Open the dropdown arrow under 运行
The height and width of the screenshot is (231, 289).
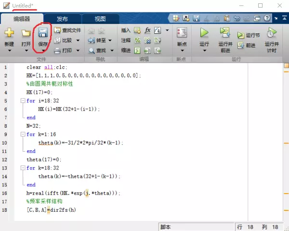coord(205,50)
